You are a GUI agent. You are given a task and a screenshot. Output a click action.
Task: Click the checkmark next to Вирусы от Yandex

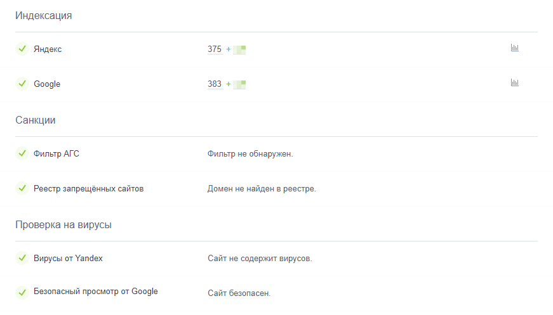[22, 258]
